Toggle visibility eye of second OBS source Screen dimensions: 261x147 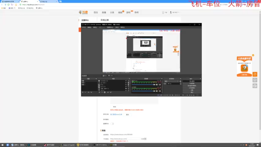click(x=126, y=83)
